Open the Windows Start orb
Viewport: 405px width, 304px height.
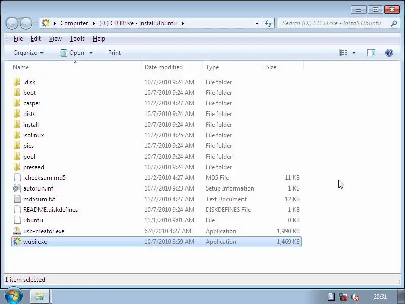13,295
